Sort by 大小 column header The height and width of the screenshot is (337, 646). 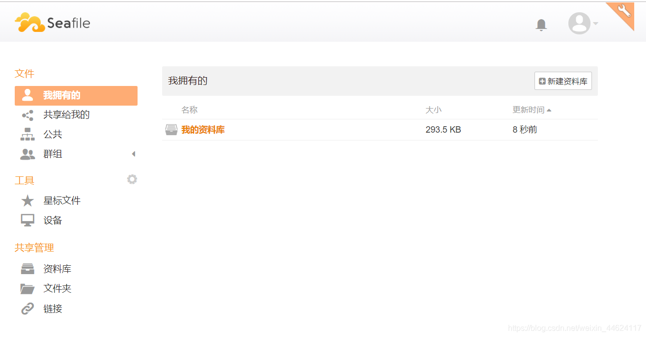433,110
